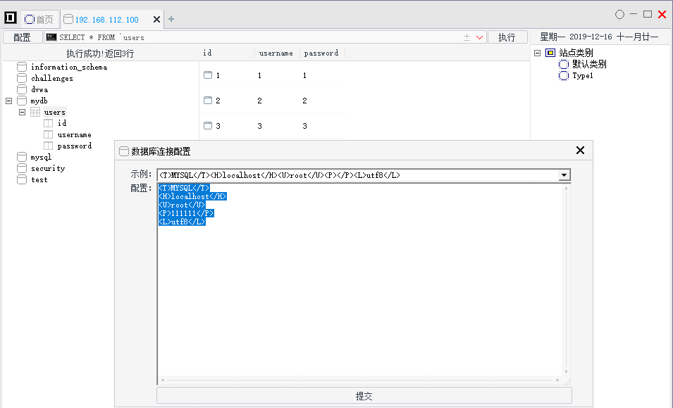Click the username column header
Screen dimensions: 673x408
pyautogui.click(x=276, y=53)
